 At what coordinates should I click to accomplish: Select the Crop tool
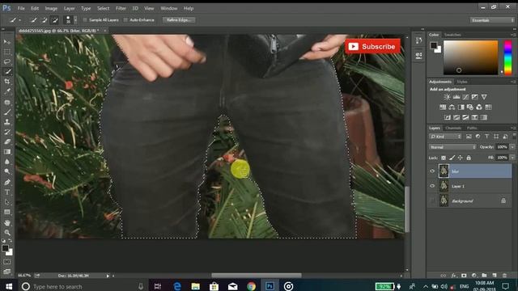[x=7, y=81]
